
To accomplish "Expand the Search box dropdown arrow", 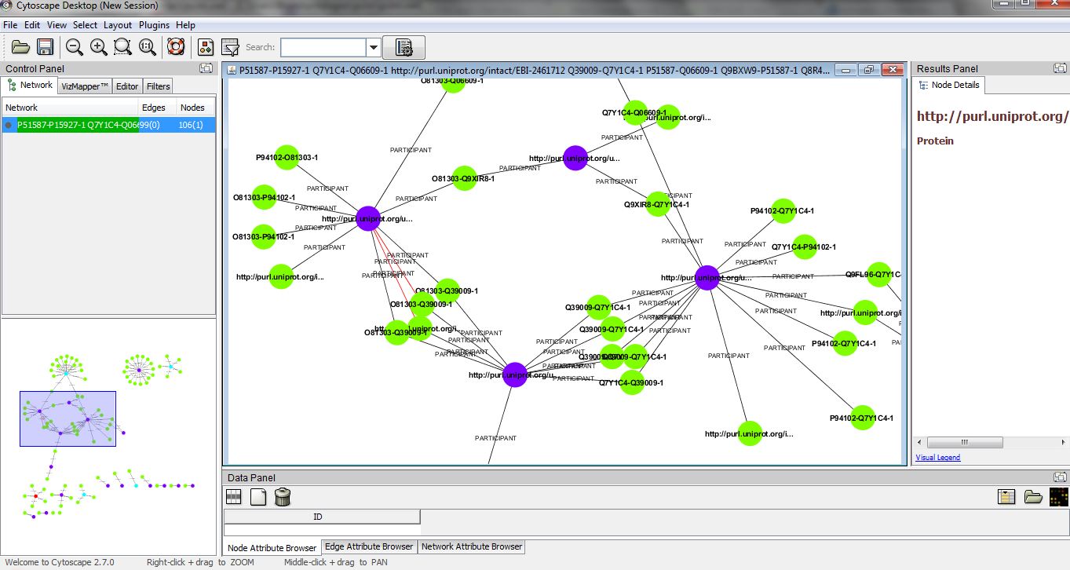I will click(x=374, y=48).
